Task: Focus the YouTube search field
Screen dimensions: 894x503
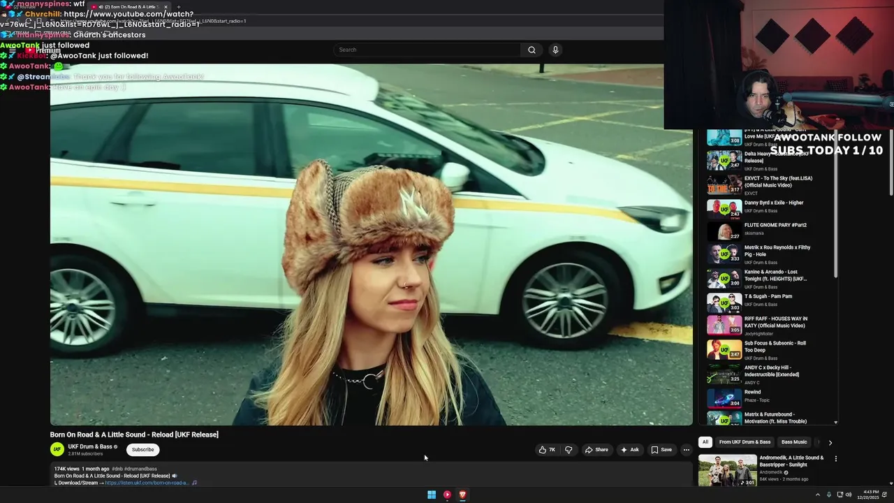Action: click(x=427, y=50)
